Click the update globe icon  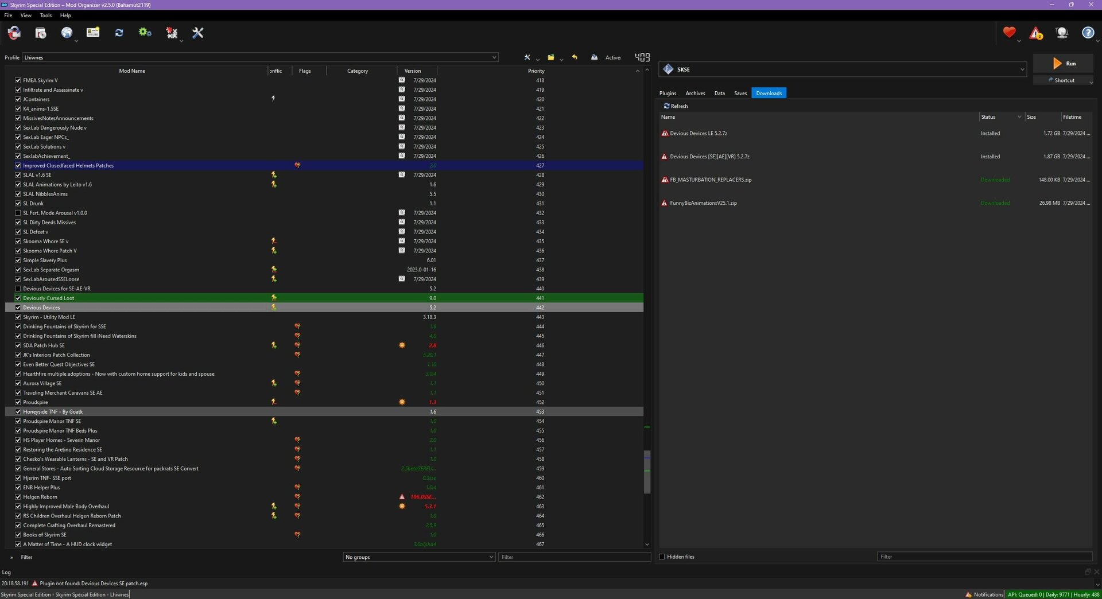pyautogui.click(x=1062, y=33)
